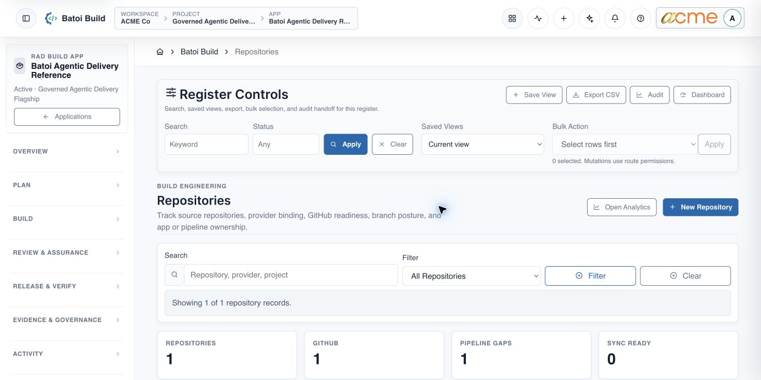761x380 pixels.
Task: Click Batoi Build in page breadcrumb
Action: pos(199,52)
